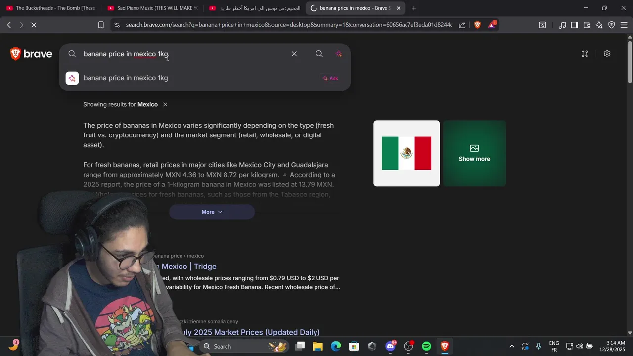
Task: Click the Brave logo to go home
Action: (31, 54)
